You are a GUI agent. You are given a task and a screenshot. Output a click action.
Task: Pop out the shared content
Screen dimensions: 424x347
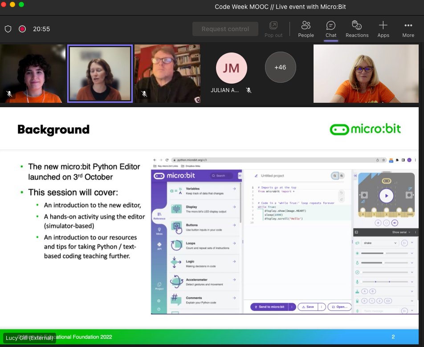pyautogui.click(x=273, y=29)
